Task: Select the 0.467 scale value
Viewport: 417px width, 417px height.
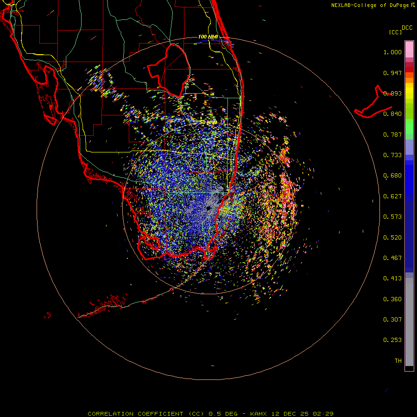Action: pos(392,258)
